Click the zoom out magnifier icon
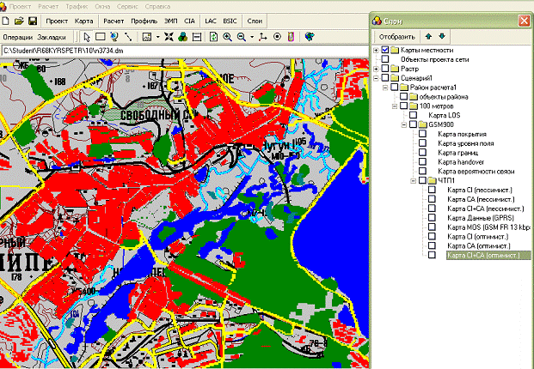Image resolution: width=534 pixels, height=369 pixels. (x=242, y=37)
